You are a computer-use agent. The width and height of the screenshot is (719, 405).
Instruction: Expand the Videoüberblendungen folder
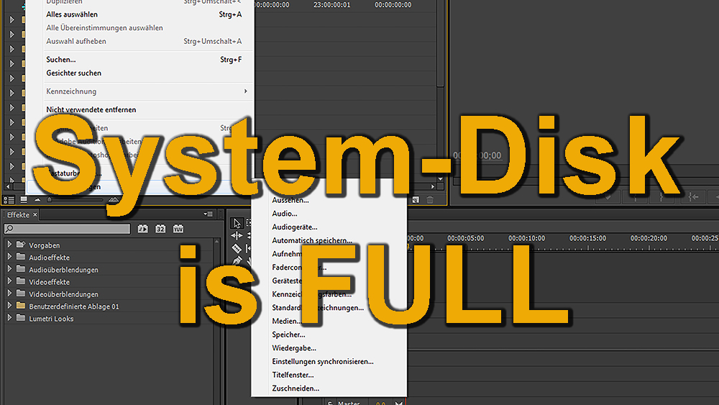point(9,293)
